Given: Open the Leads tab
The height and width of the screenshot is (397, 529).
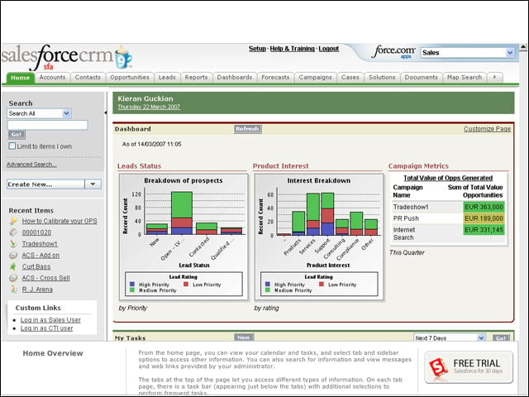Looking at the screenshot, I should tap(167, 78).
